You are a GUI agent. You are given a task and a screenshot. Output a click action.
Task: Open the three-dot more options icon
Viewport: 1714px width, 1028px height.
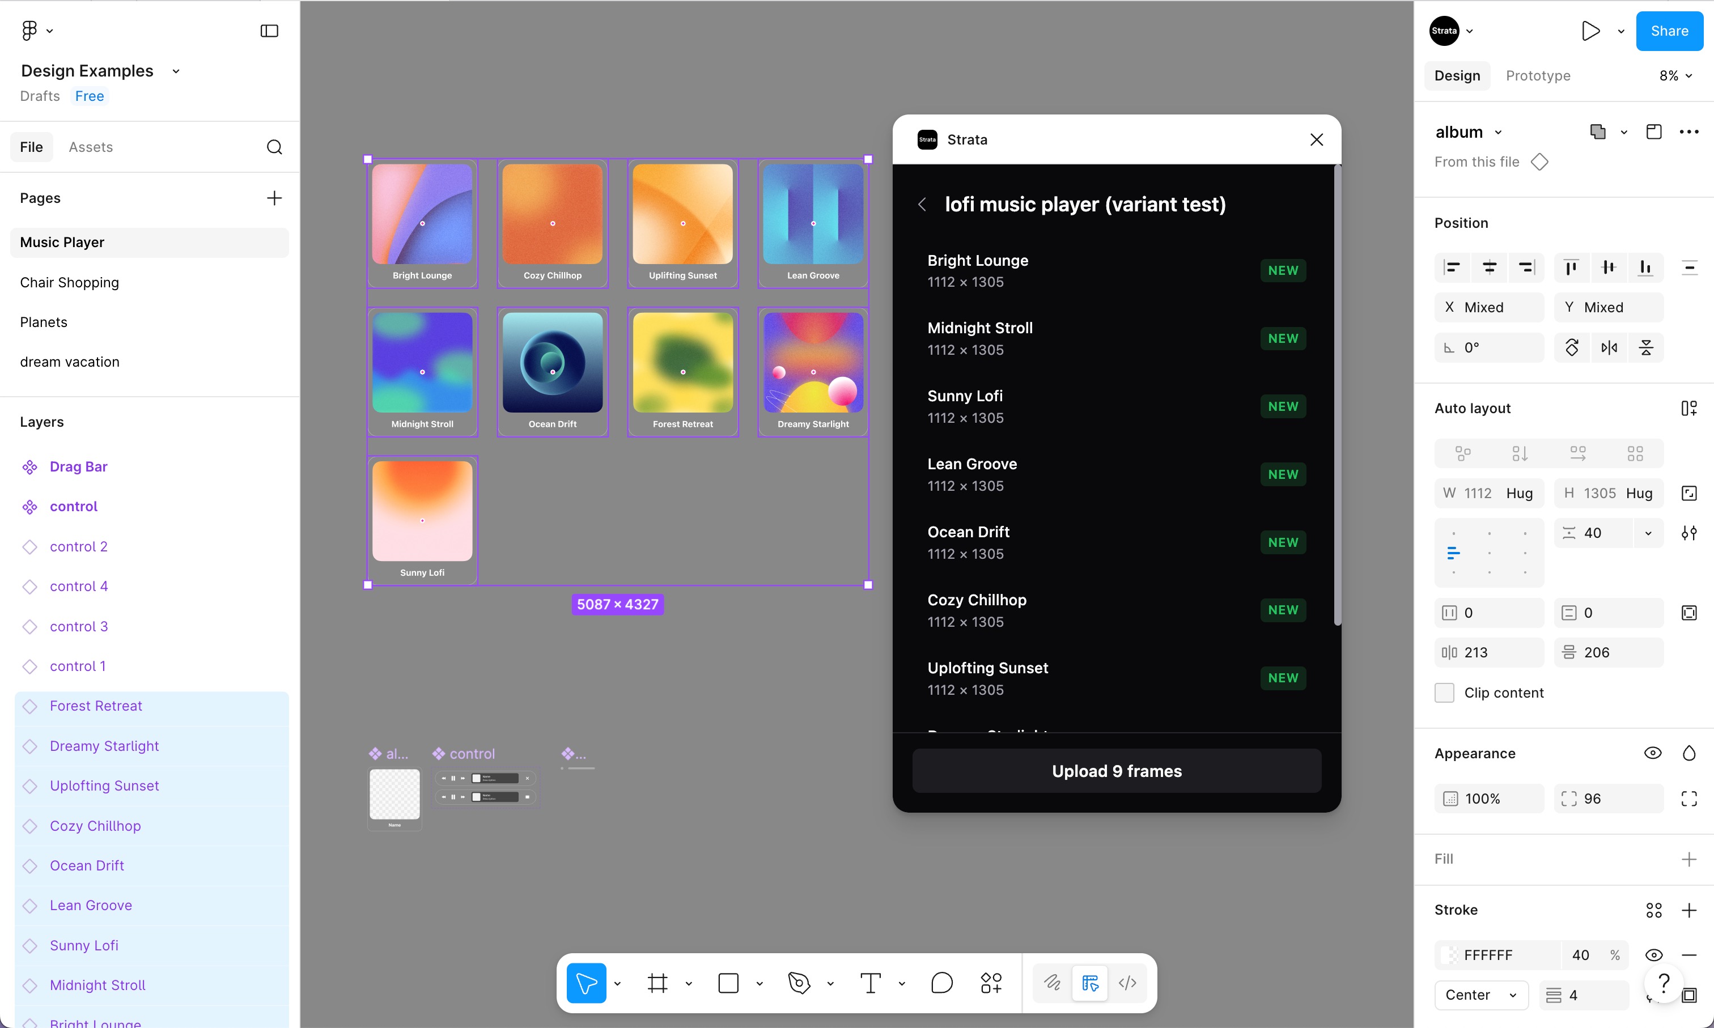pyautogui.click(x=1689, y=131)
